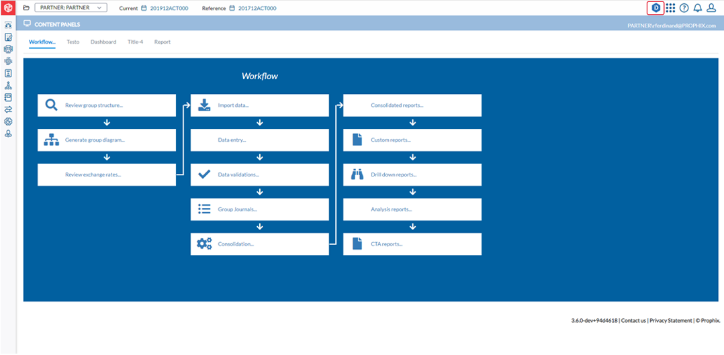Click the monitor icon beside CONTENT PANELS

[x=27, y=23]
